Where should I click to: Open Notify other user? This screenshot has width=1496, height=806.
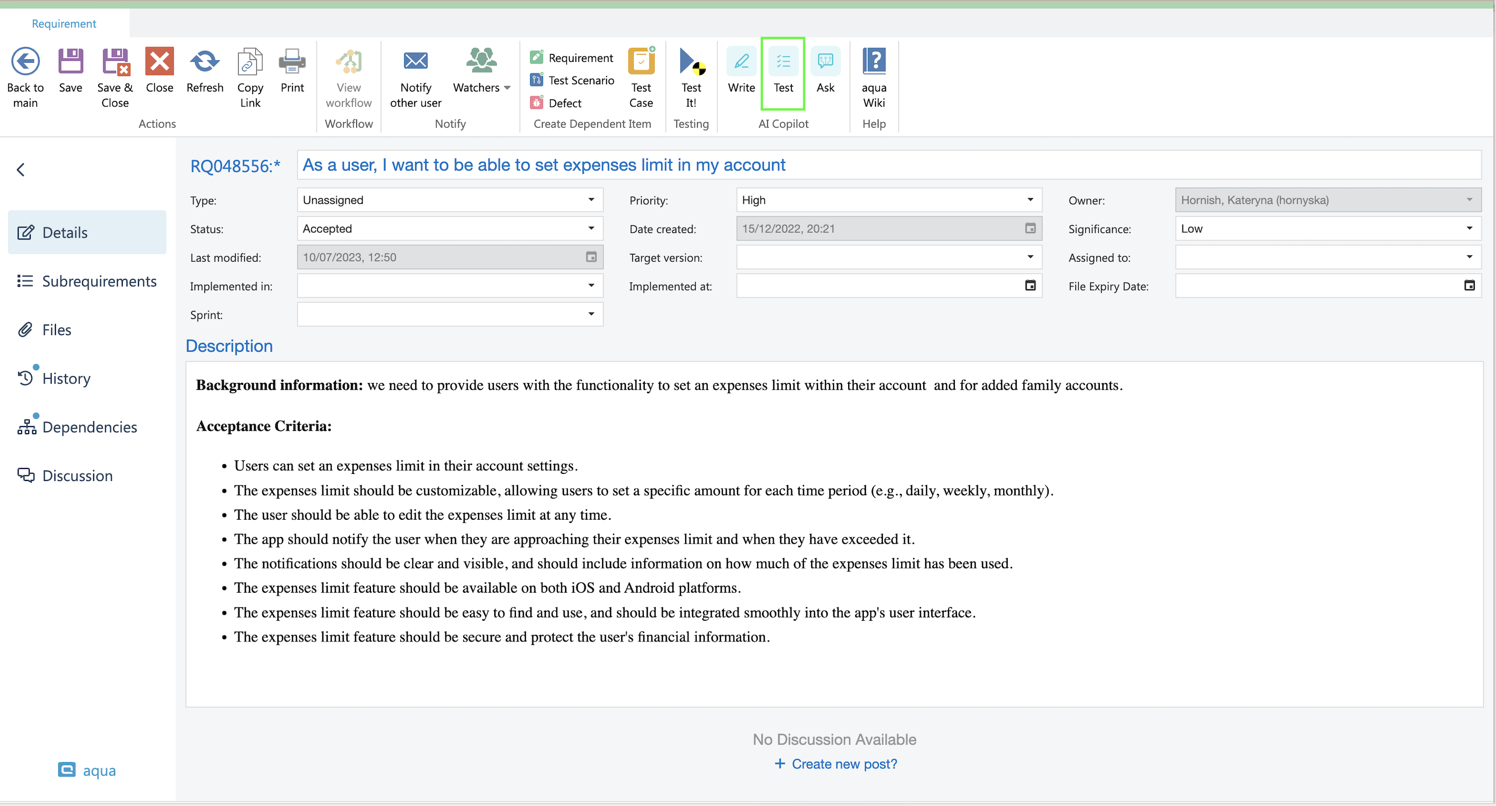pyautogui.click(x=415, y=61)
